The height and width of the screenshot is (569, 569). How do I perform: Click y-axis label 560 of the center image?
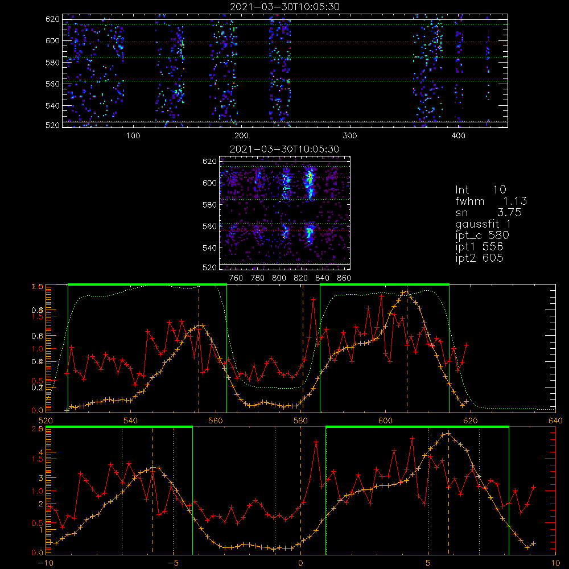point(209,226)
